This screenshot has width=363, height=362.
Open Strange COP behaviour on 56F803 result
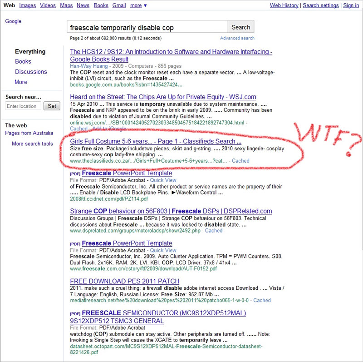[x=171, y=211]
